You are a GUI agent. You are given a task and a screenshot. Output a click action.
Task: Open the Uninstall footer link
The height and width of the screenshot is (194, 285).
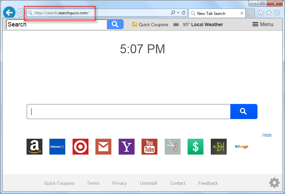click(148, 183)
